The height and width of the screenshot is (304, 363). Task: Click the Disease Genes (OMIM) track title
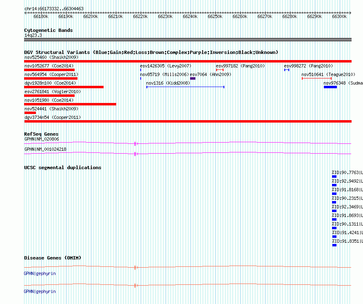[x=53, y=258]
